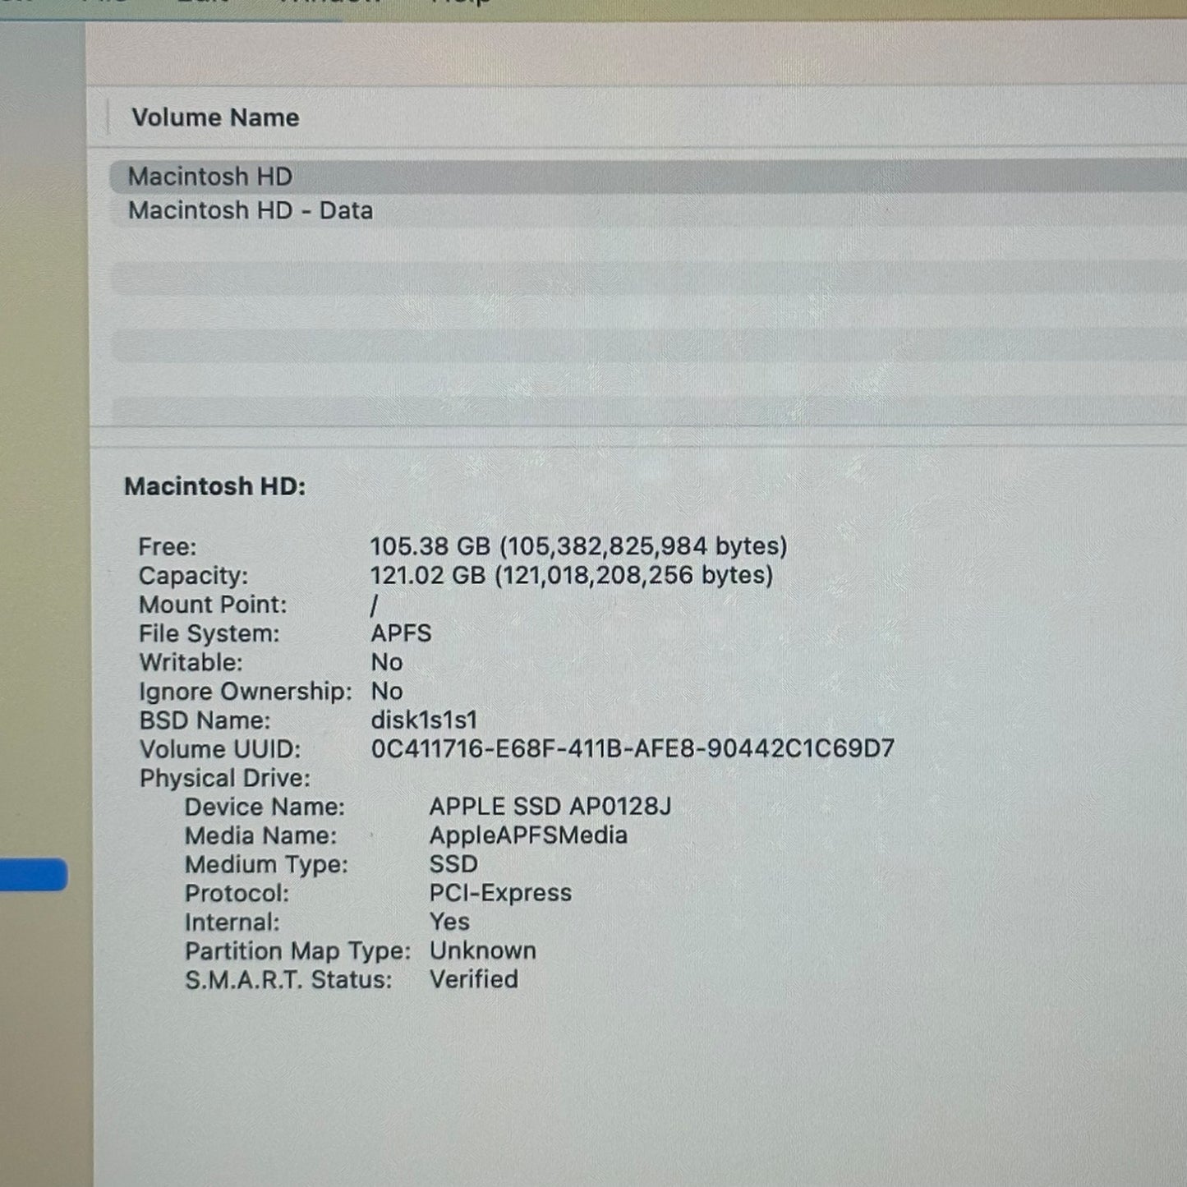
Task: Select the Macintosh HD - Data volume
Action: tap(250, 211)
